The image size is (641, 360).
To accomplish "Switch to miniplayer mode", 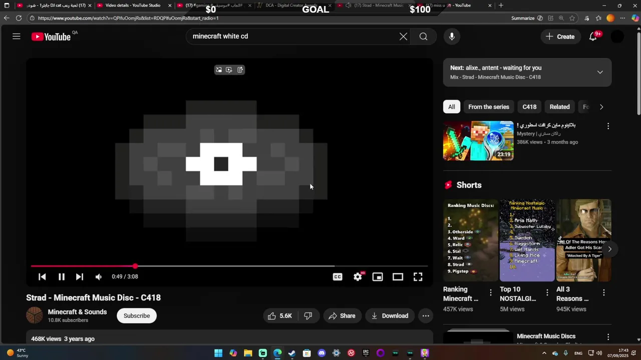I will click(378, 277).
